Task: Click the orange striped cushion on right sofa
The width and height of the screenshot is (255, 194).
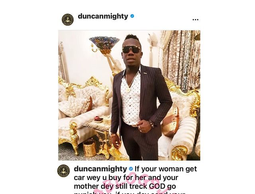Action: click(x=171, y=122)
